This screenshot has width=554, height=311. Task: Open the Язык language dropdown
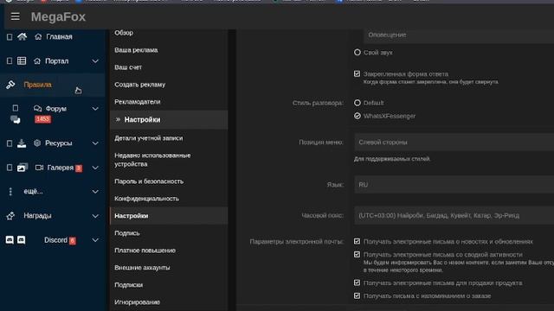(x=454, y=184)
